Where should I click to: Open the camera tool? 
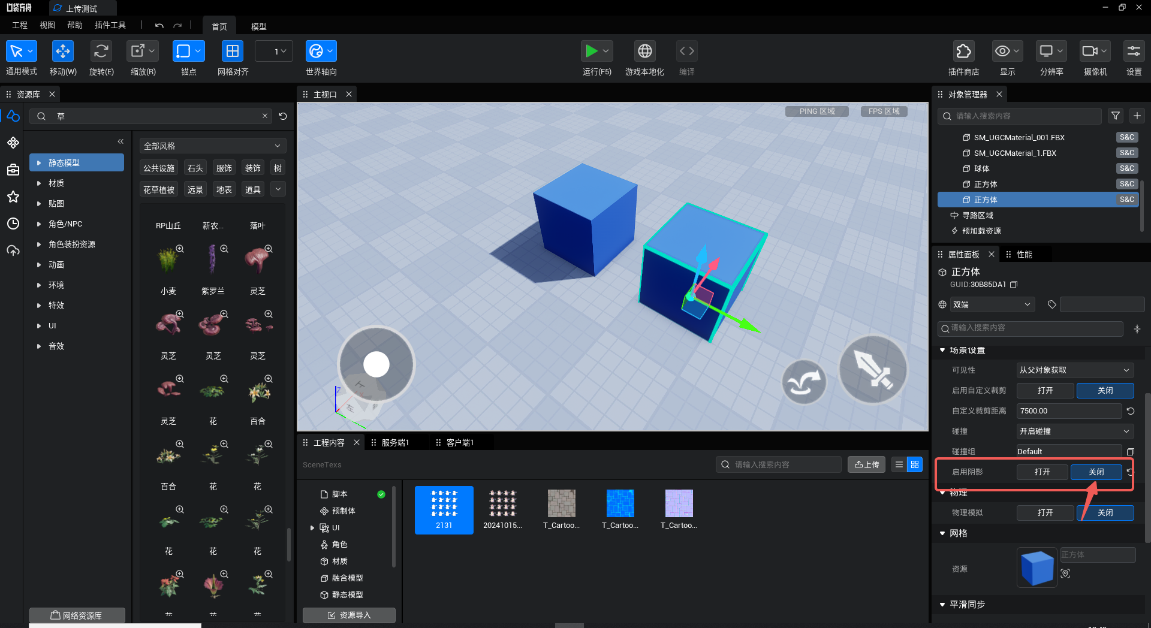click(1095, 51)
